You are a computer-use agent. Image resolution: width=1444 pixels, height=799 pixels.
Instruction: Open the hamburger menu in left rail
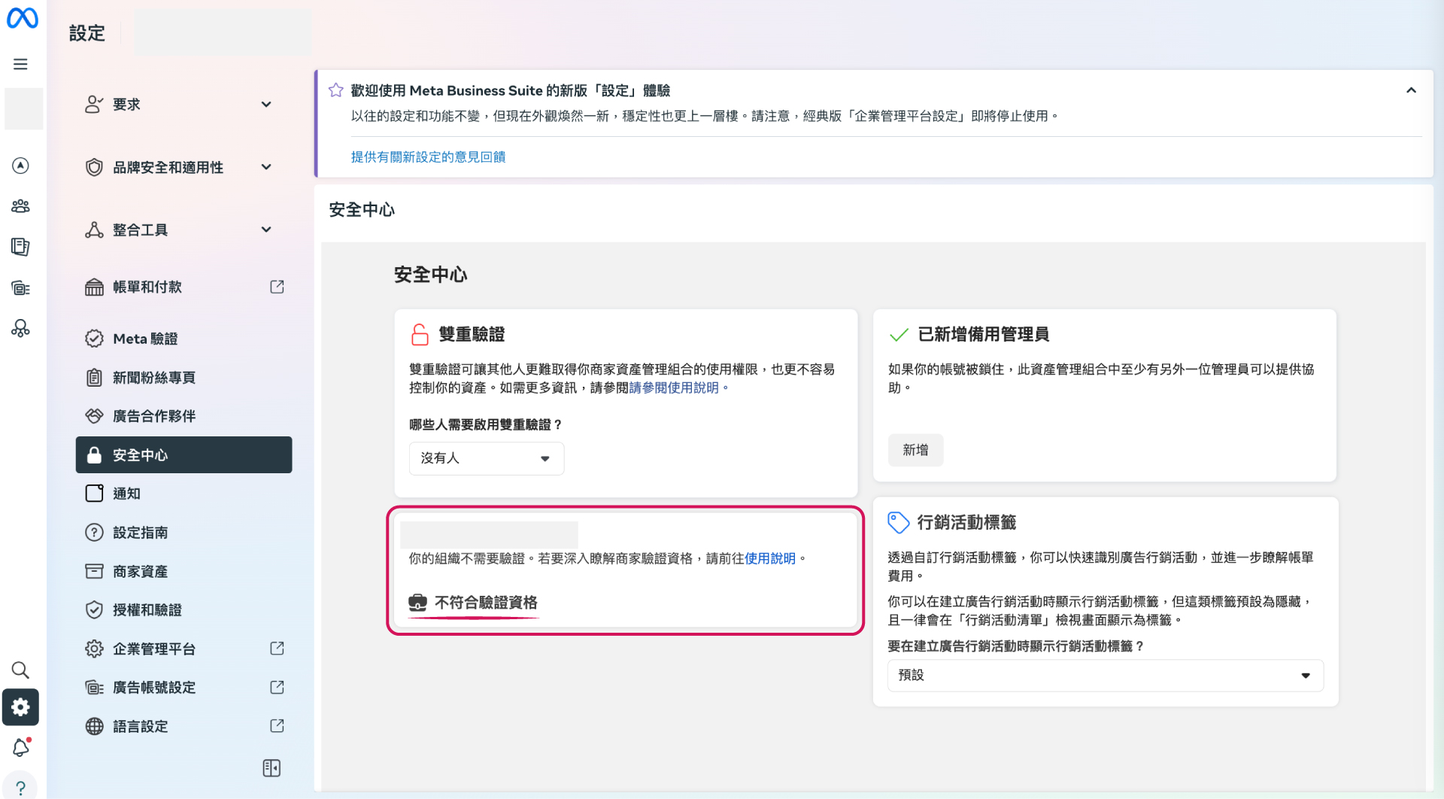tap(20, 65)
